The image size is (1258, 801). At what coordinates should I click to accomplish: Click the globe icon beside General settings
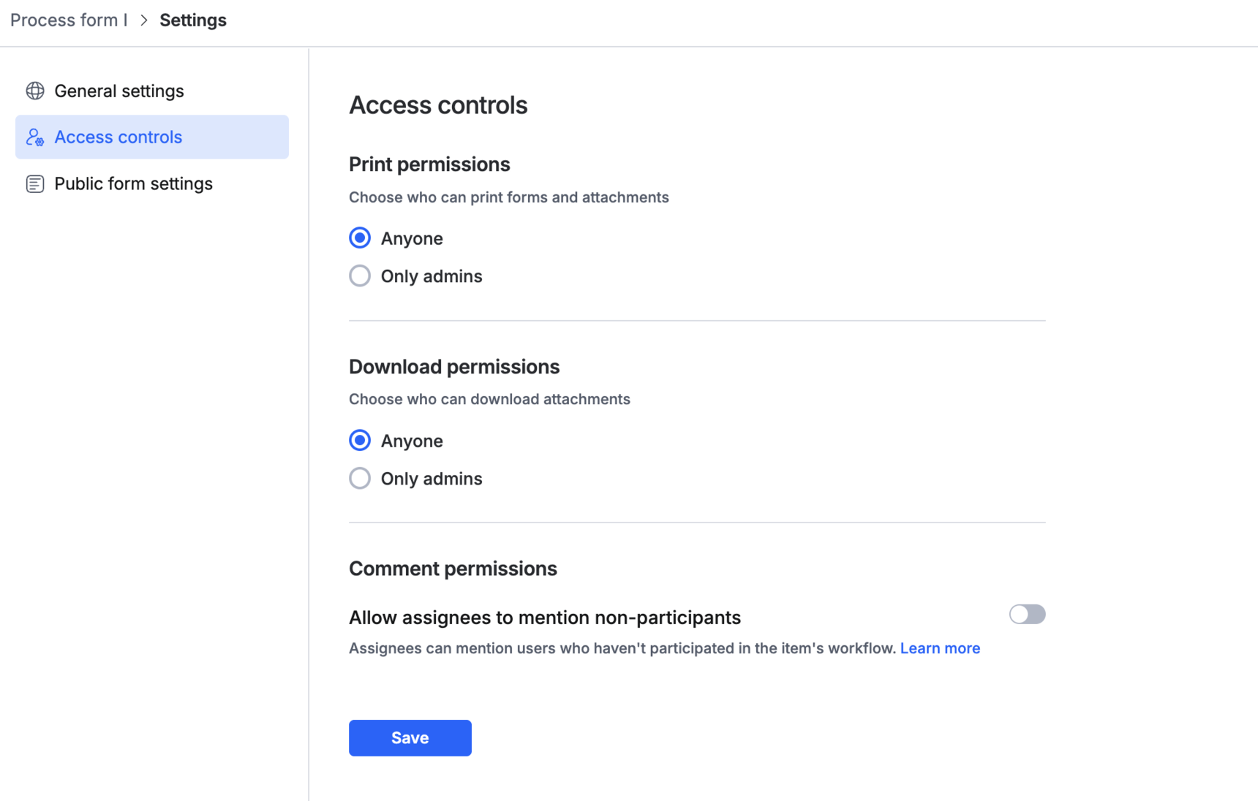(x=35, y=91)
